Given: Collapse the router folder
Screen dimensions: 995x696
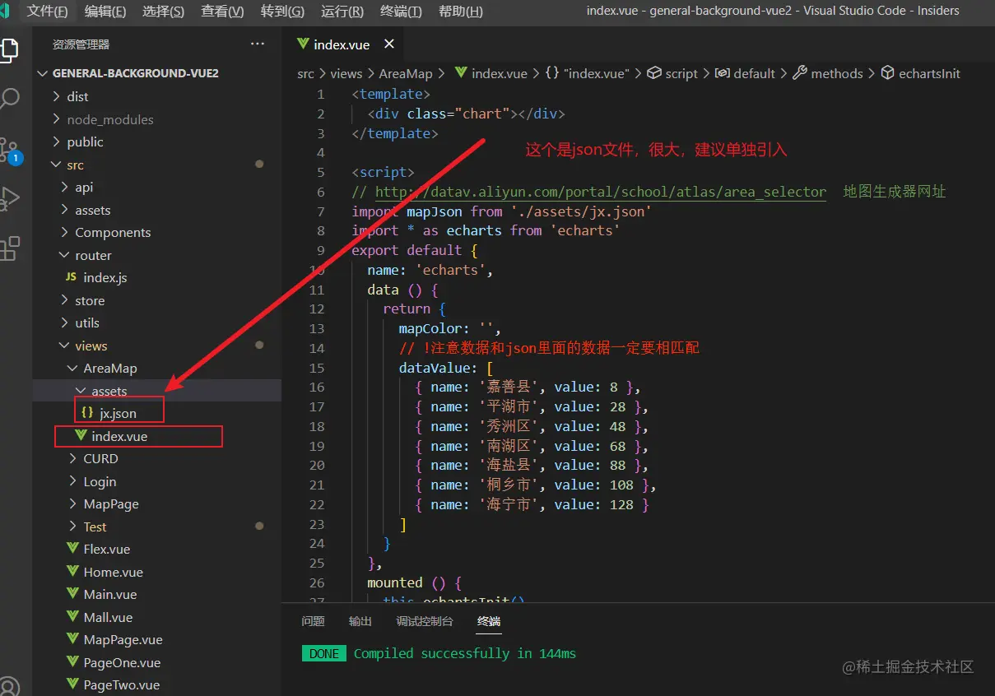Looking at the screenshot, I should [x=65, y=255].
